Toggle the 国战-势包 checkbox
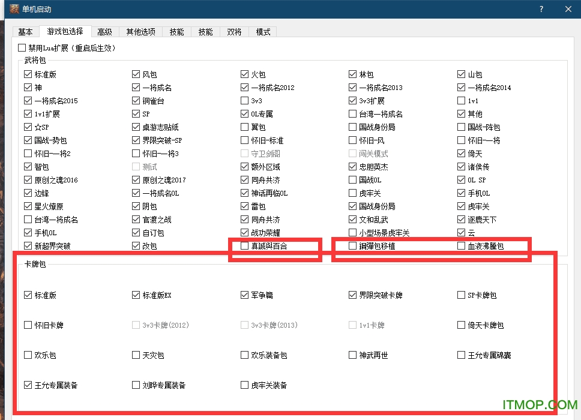Image resolution: width=581 pixels, height=420 pixels. (28, 140)
